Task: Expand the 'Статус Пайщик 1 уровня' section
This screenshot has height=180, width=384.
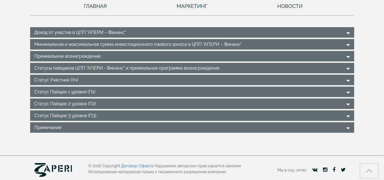Action: (192, 92)
